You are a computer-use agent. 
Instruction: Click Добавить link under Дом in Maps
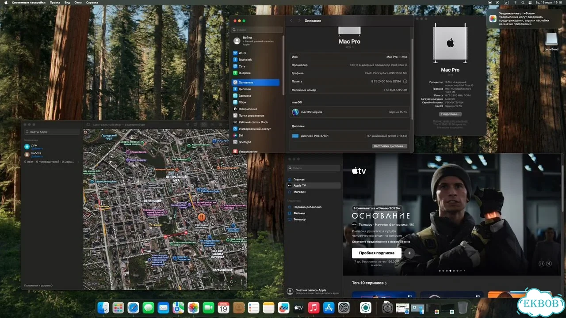tap(37, 148)
